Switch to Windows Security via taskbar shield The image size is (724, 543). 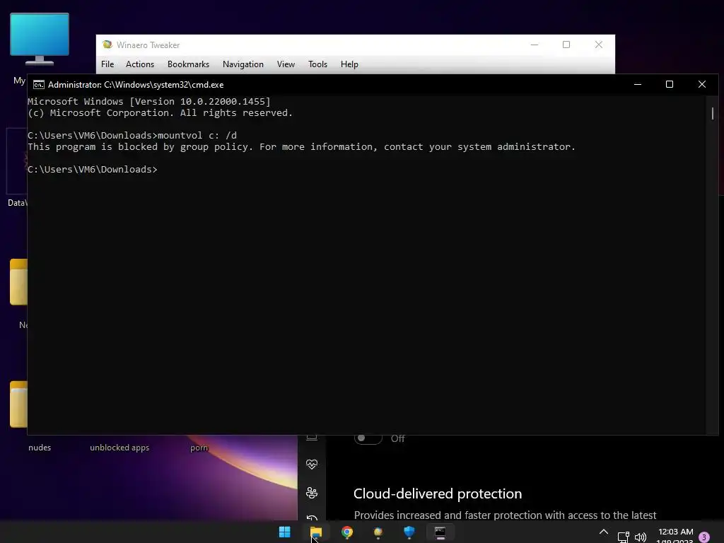click(409, 532)
